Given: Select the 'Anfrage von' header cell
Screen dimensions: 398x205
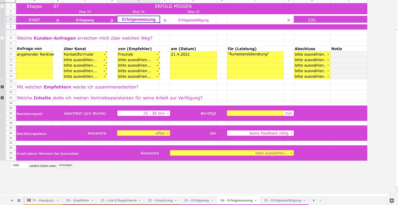Looking at the screenshot, I should [35, 49].
